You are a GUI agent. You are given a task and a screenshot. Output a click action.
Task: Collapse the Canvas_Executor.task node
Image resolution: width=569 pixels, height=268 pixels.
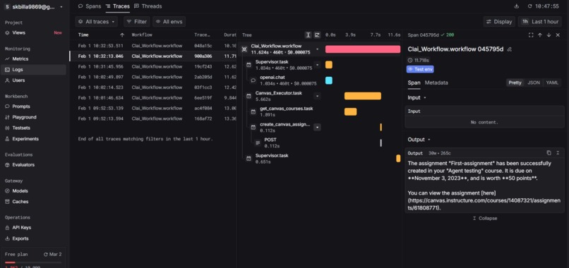click(x=318, y=96)
